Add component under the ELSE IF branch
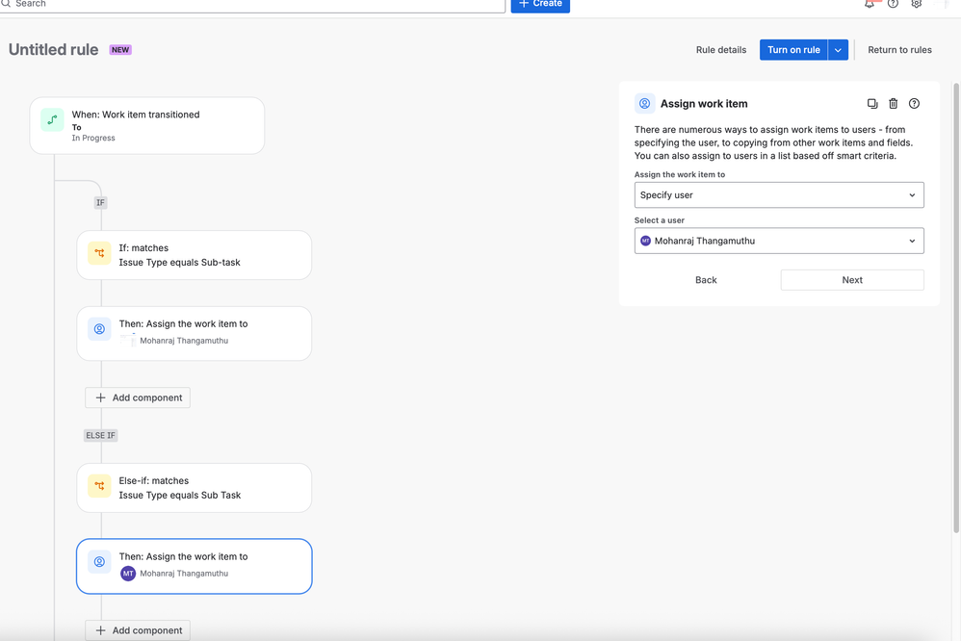 (138, 630)
